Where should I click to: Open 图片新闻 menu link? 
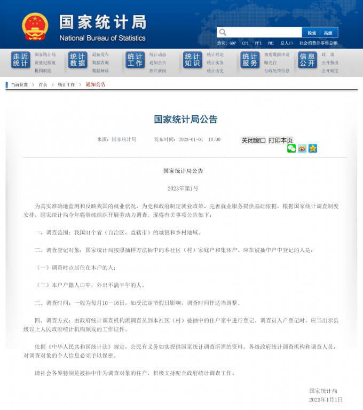(157, 71)
